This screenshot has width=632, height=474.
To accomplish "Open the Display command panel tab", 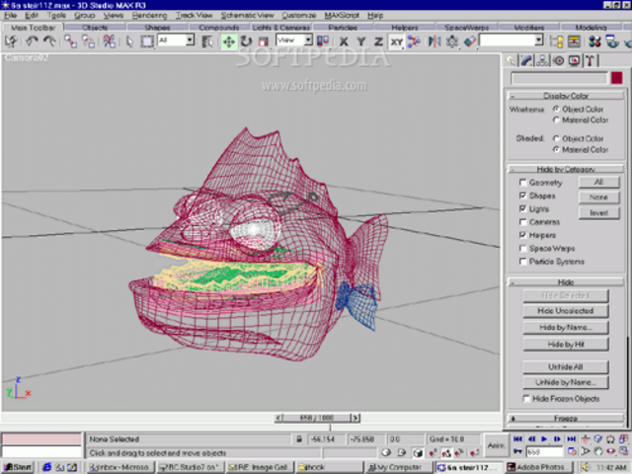I will (575, 61).
